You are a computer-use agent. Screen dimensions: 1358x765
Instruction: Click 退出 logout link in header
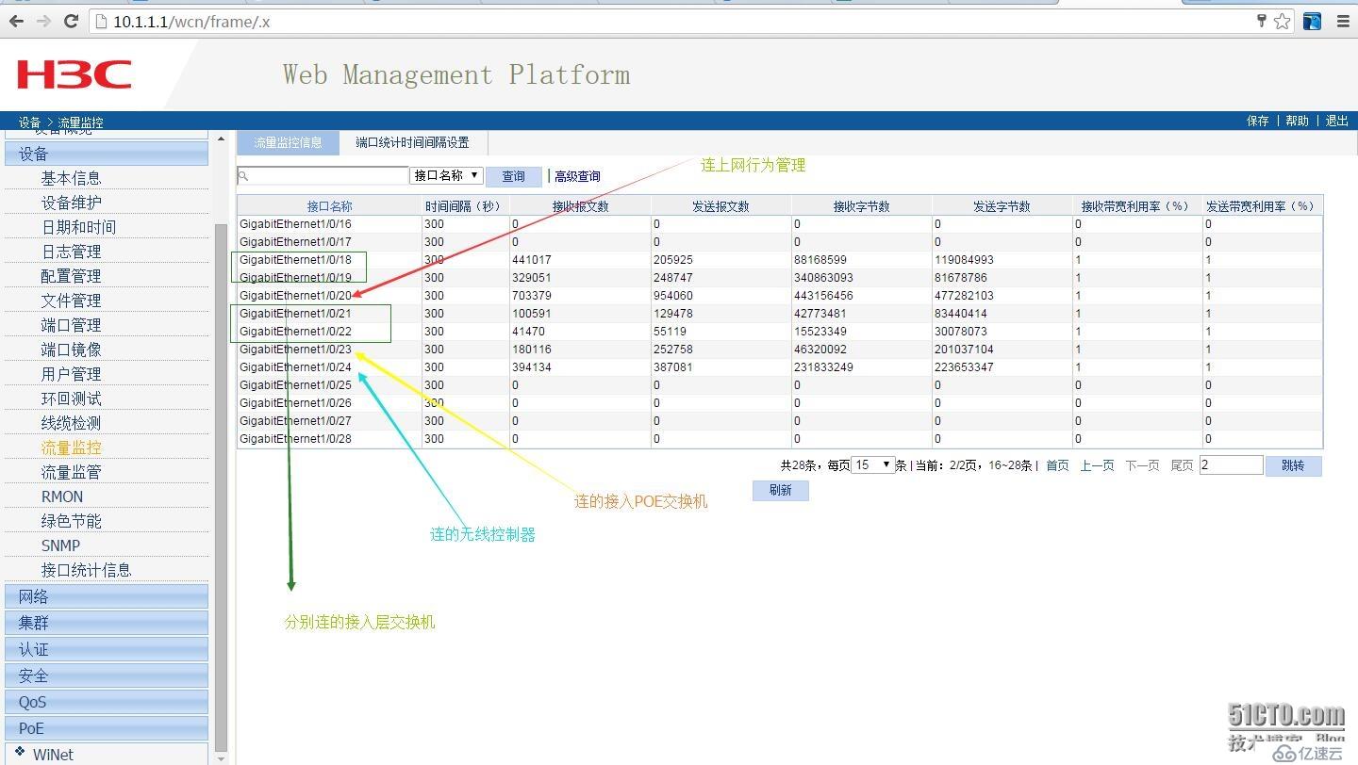(1336, 121)
